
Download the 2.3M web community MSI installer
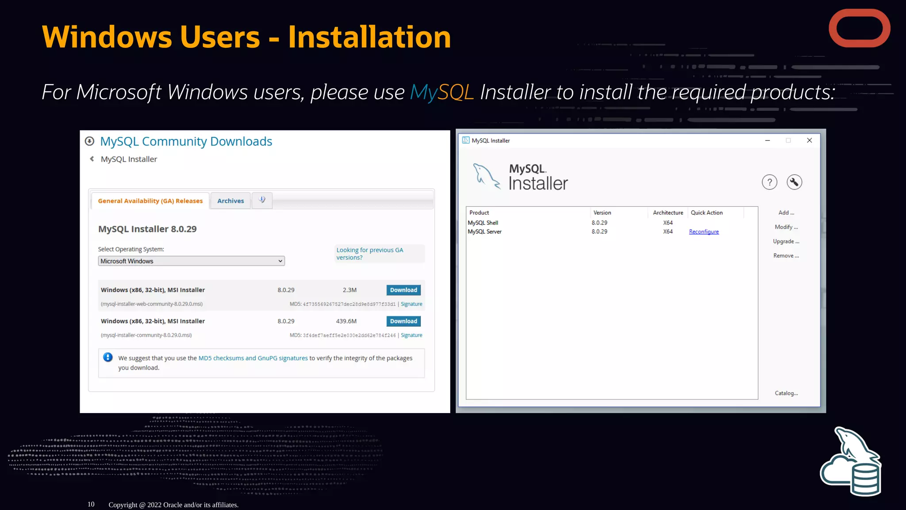point(403,290)
